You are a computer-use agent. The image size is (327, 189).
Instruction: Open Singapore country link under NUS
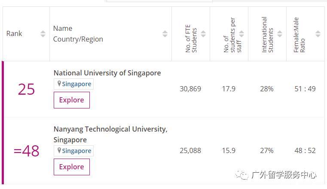click(76, 84)
